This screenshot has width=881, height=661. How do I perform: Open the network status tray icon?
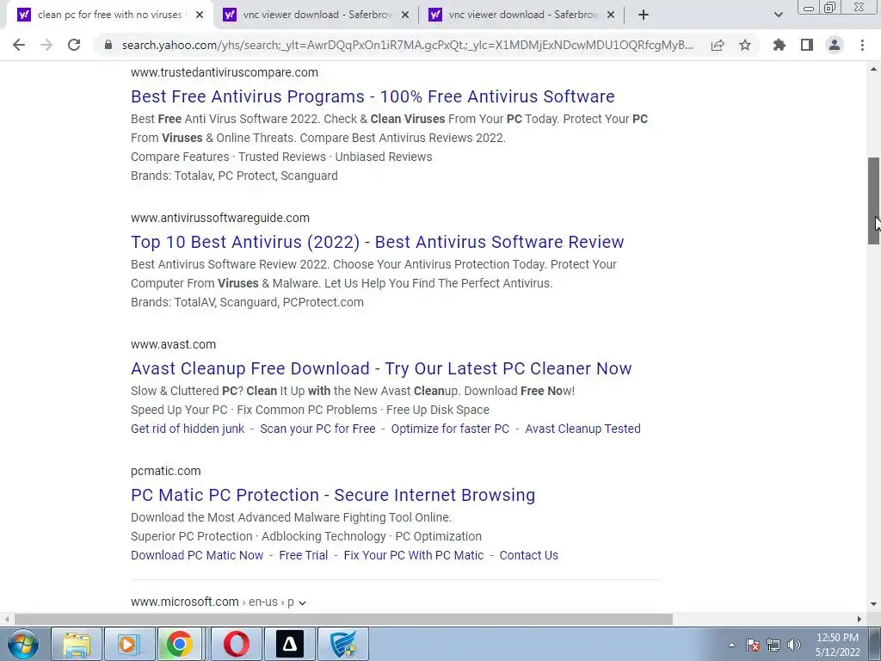(773, 645)
